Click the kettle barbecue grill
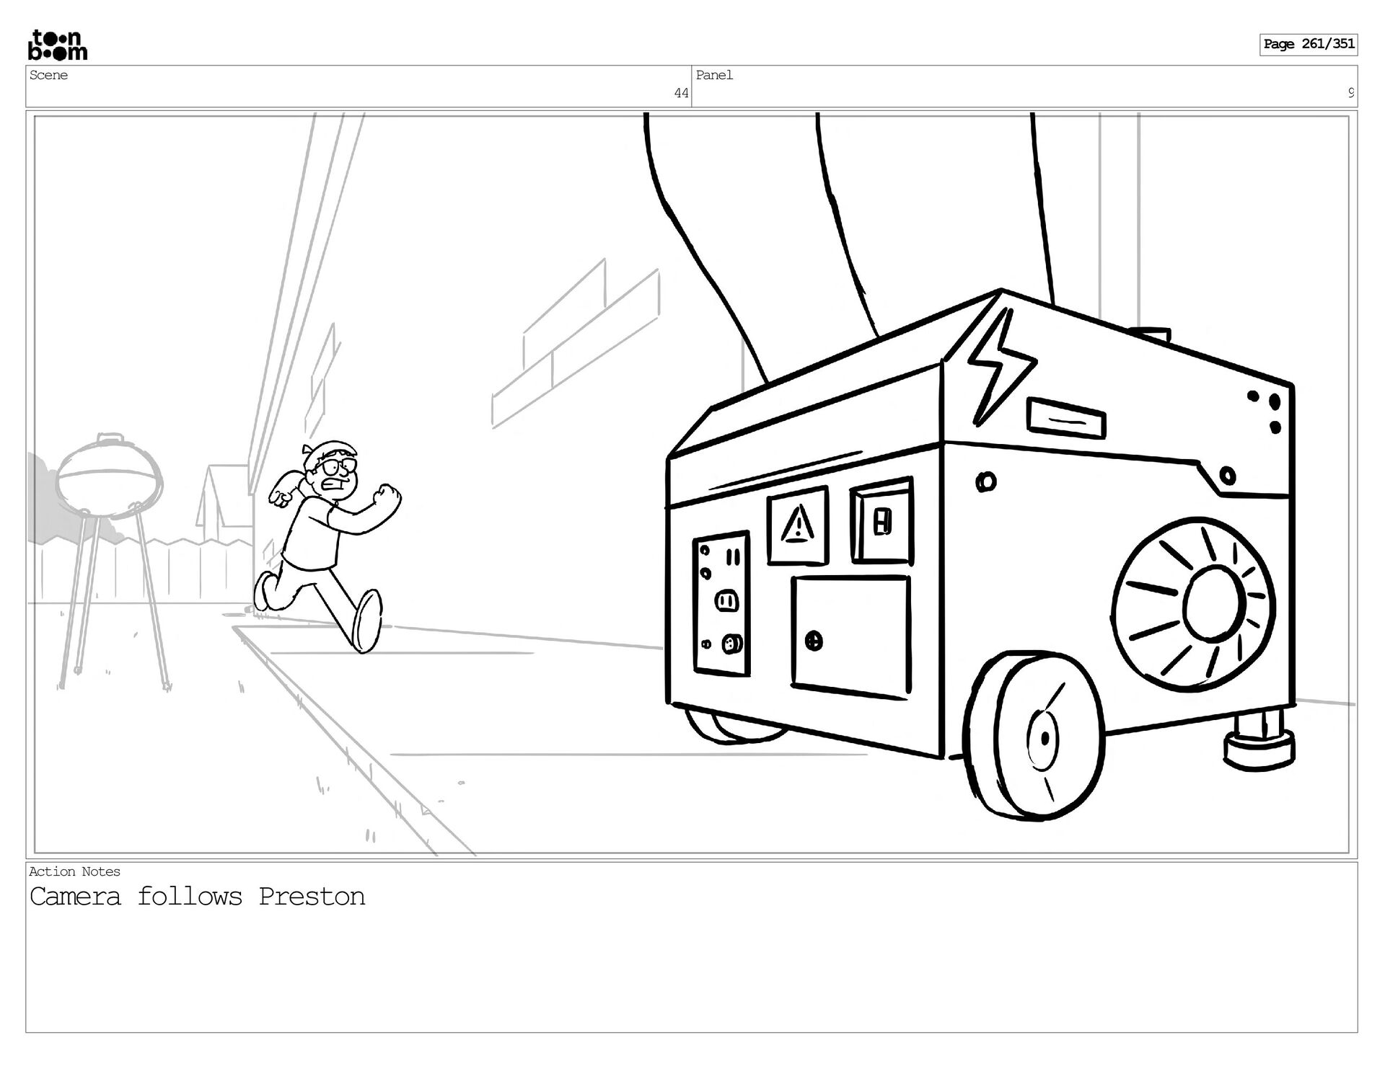 [110, 483]
